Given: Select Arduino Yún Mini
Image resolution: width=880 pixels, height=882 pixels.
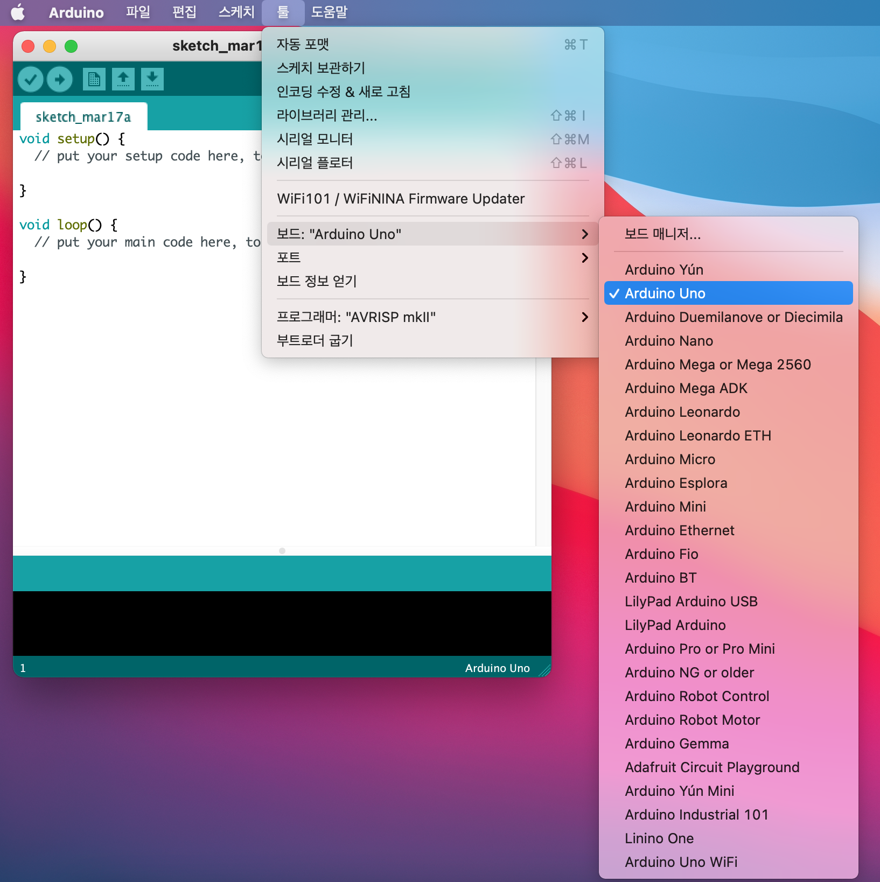Looking at the screenshot, I should point(728,790).
